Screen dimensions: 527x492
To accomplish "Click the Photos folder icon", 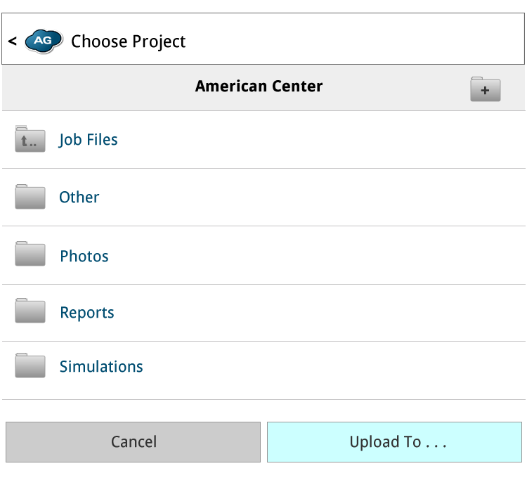I will pyautogui.click(x=30, y=256).
